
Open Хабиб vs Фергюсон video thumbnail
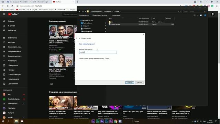(61, 32)
